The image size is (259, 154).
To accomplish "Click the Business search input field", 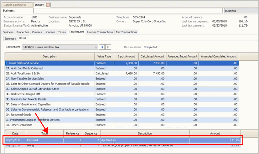I will coord(128,11).
